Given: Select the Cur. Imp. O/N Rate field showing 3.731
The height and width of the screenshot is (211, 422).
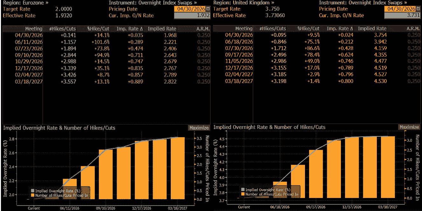Looking at the screenshot, I should (402, 15).
